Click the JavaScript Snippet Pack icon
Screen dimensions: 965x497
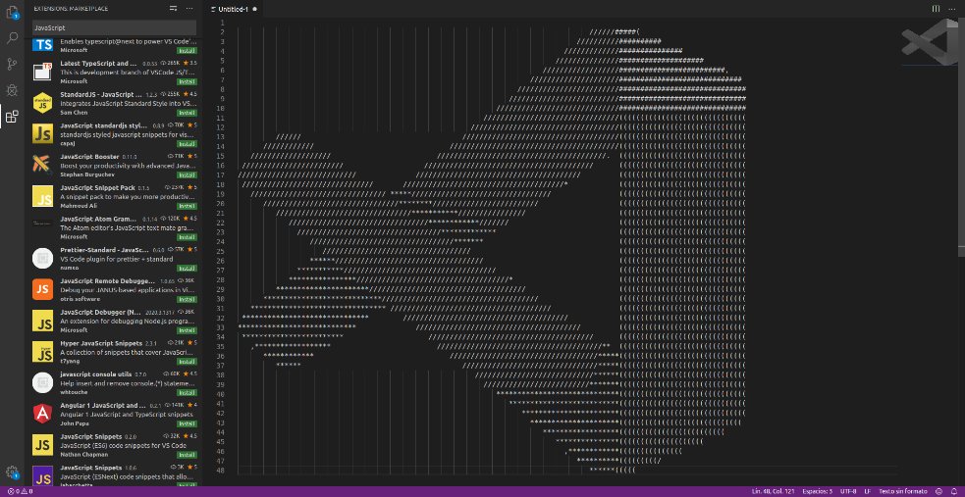(42, 196)
